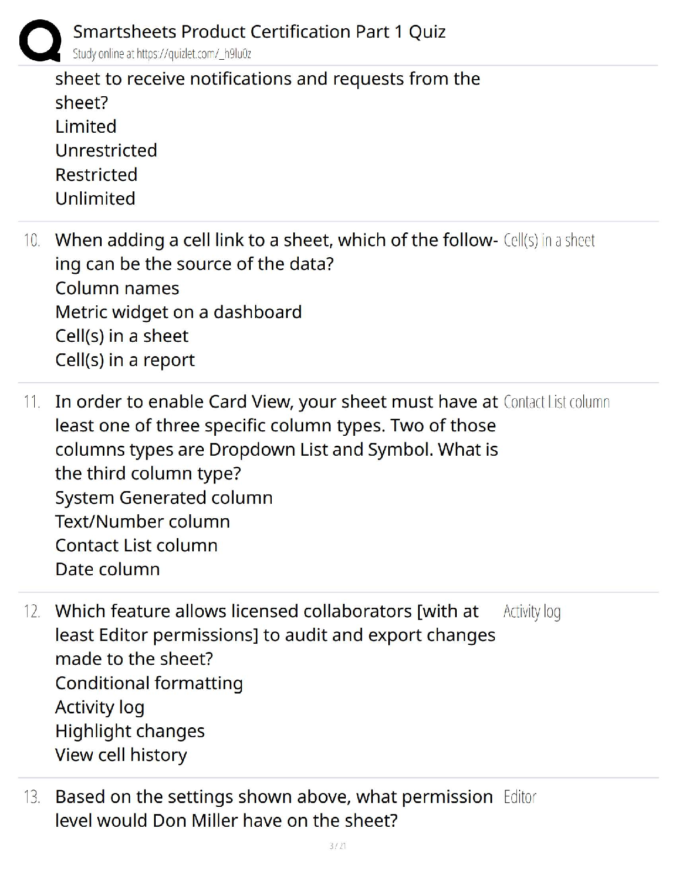Choose the View cell history option

(121, 755)
